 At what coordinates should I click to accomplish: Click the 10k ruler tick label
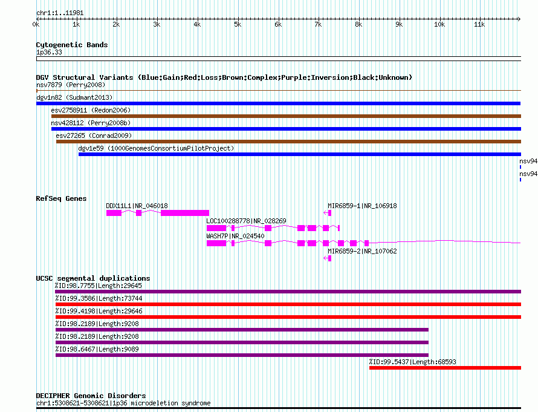click(x=439, y=24)
